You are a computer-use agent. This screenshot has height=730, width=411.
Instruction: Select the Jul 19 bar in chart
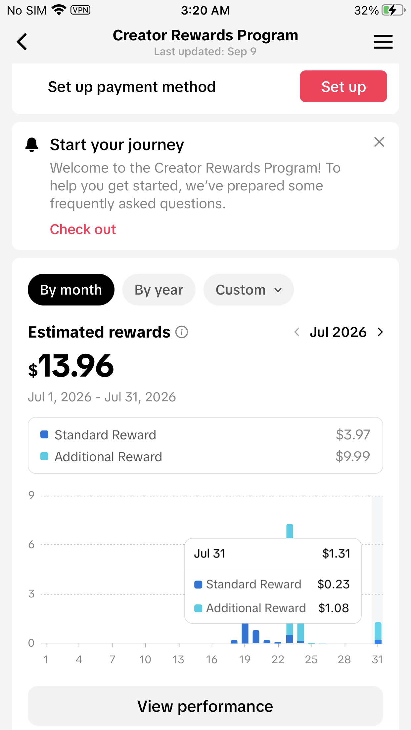coord(245,633)
